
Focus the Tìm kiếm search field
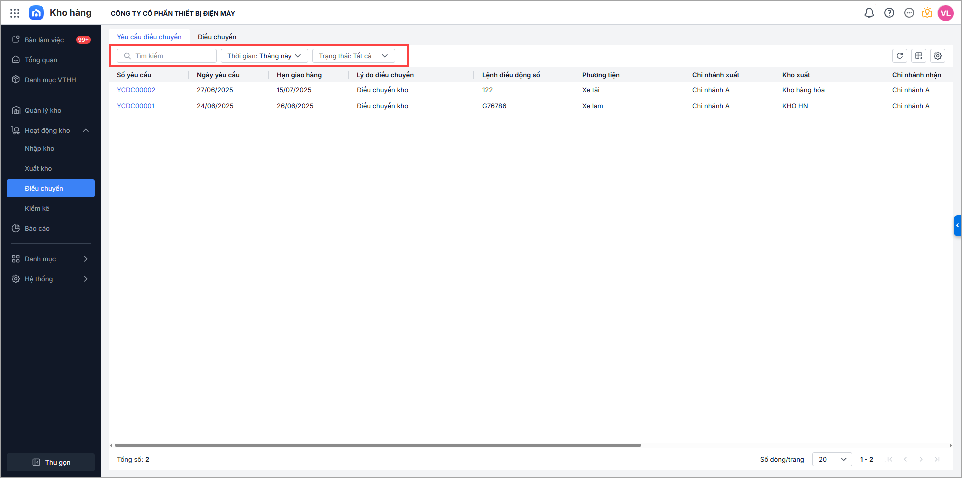click(x=167, y=56)
